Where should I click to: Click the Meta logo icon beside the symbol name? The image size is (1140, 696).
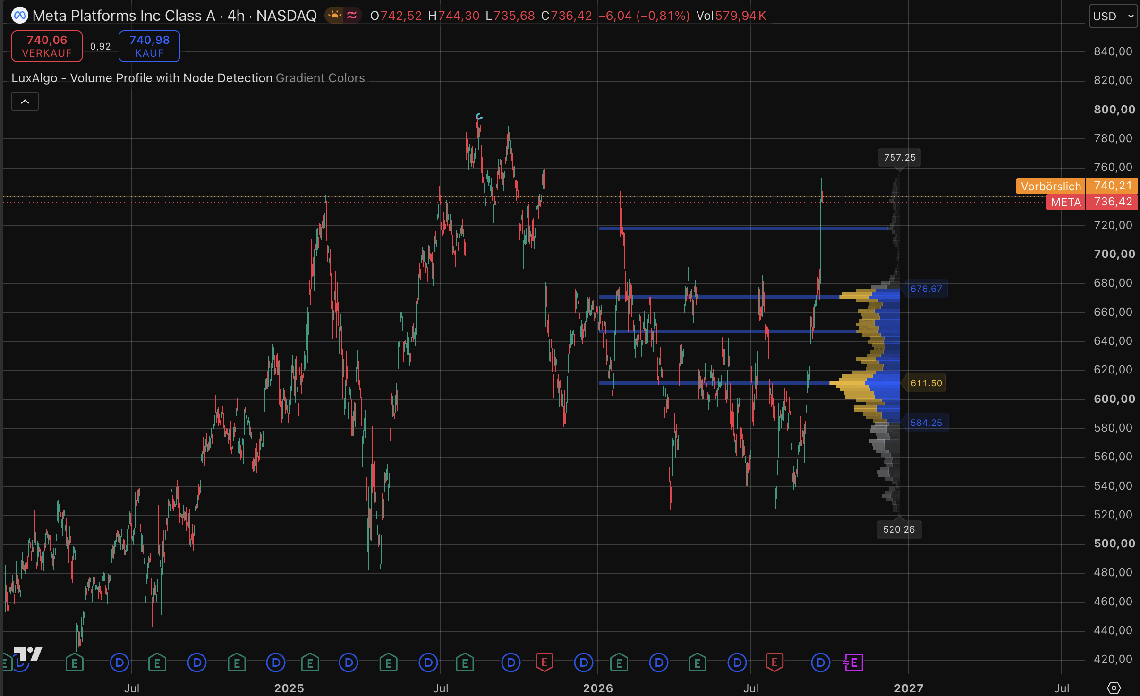[19, 16]
